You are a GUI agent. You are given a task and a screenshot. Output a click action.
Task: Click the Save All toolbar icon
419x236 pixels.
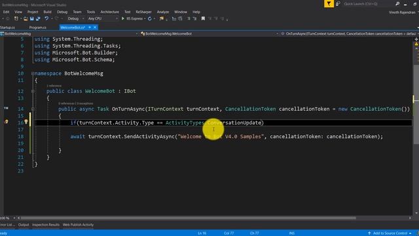(38, 19)
